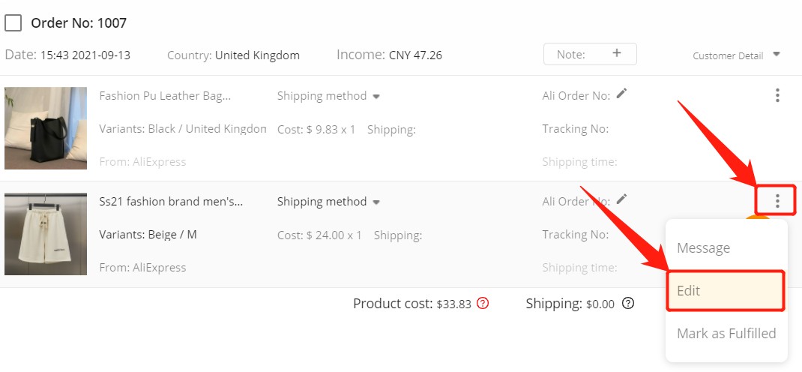Open Shipping method dropdown for leather bag
The width and height of the screenshot is (802, 372).
click(x=328, y=96)
